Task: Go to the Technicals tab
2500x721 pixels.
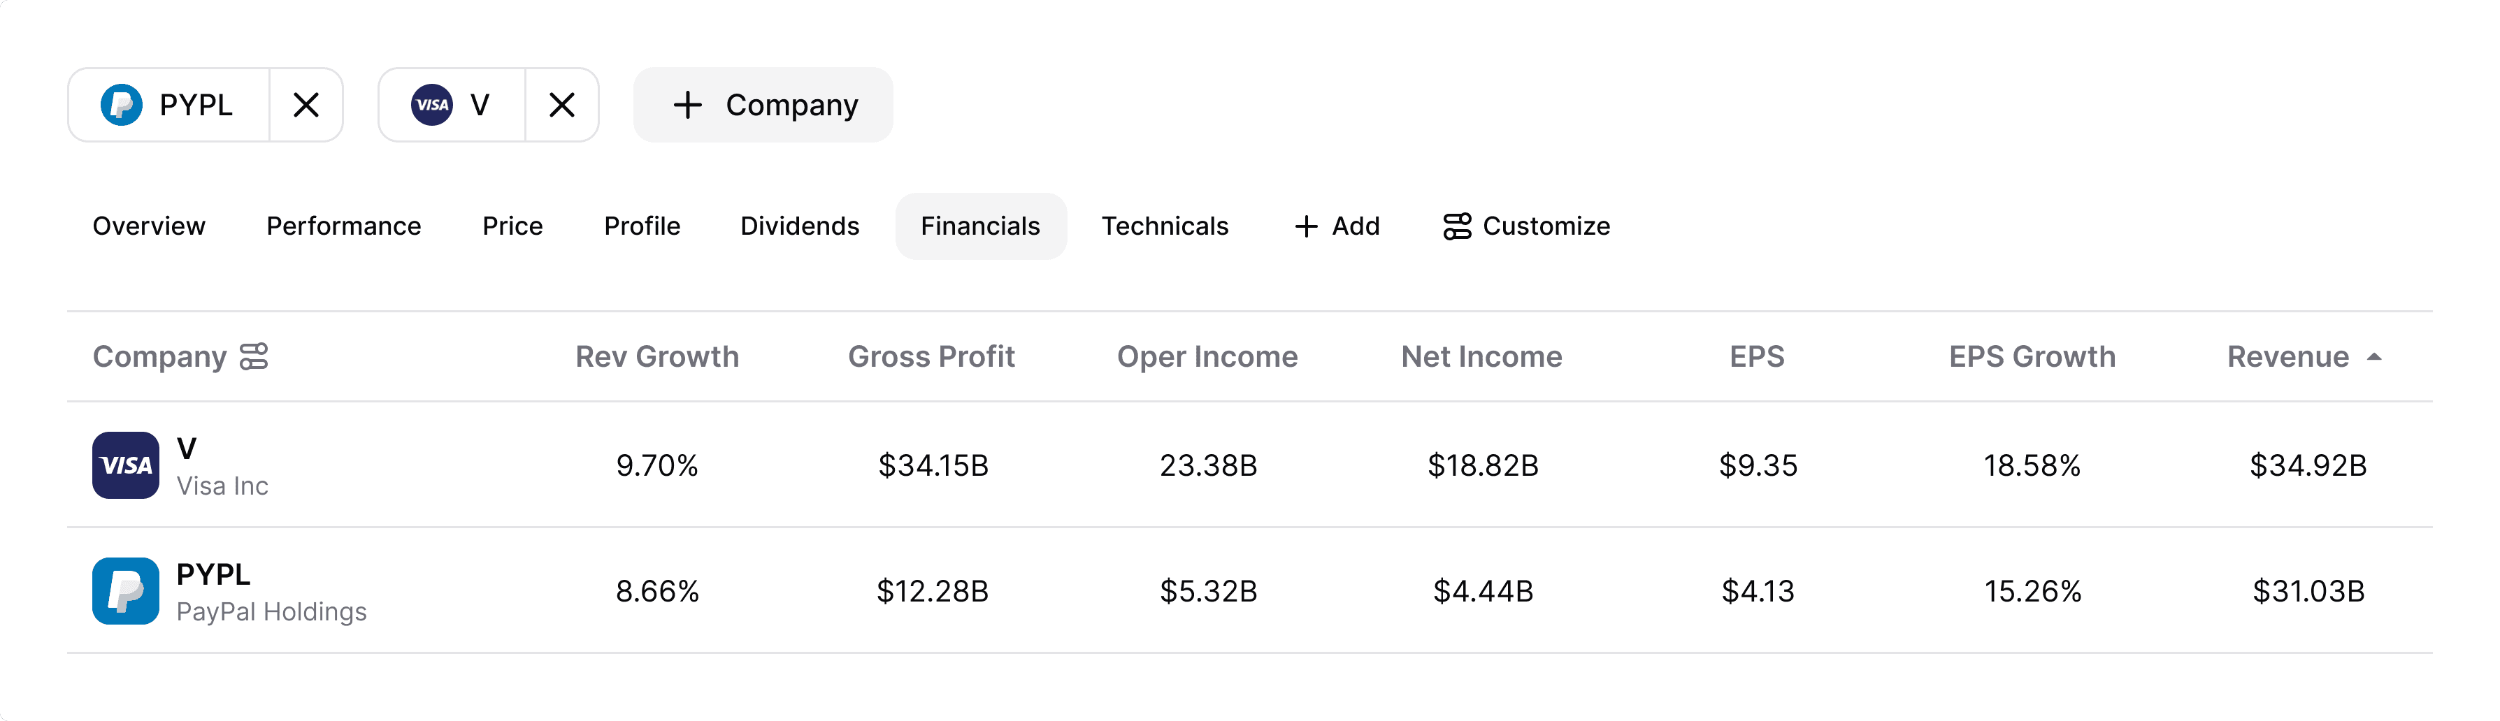Action: 1165,226
